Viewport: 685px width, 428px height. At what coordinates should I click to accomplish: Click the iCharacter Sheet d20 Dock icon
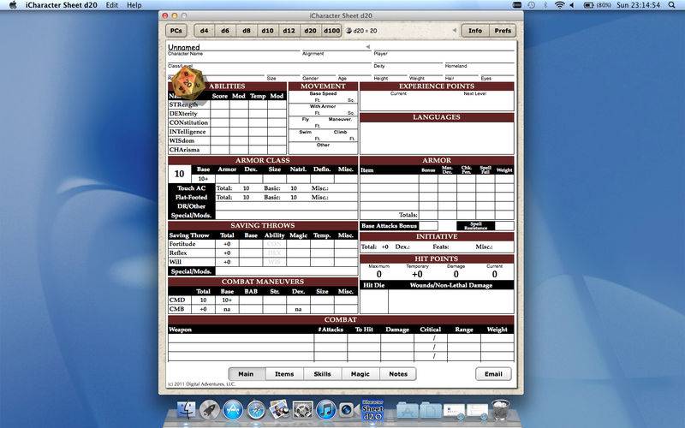point(372,410)
